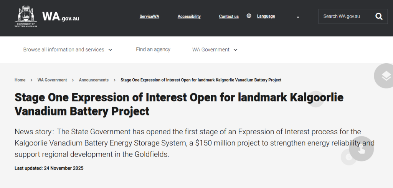Select the Language link
Screen dimensions: 393x188
point(266,16)
